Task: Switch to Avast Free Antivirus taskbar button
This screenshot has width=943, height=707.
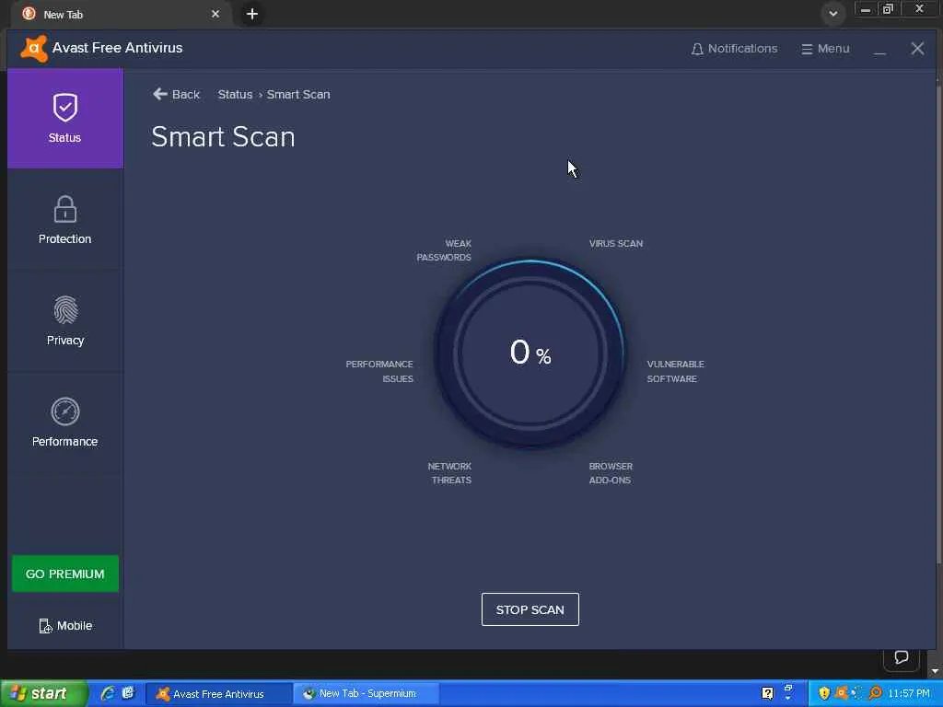Action: point(219,694)
